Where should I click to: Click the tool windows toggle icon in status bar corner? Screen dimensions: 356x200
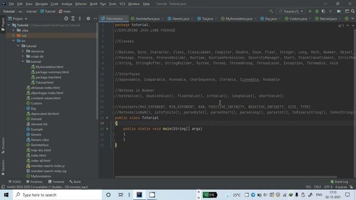(x=3, y=187)
